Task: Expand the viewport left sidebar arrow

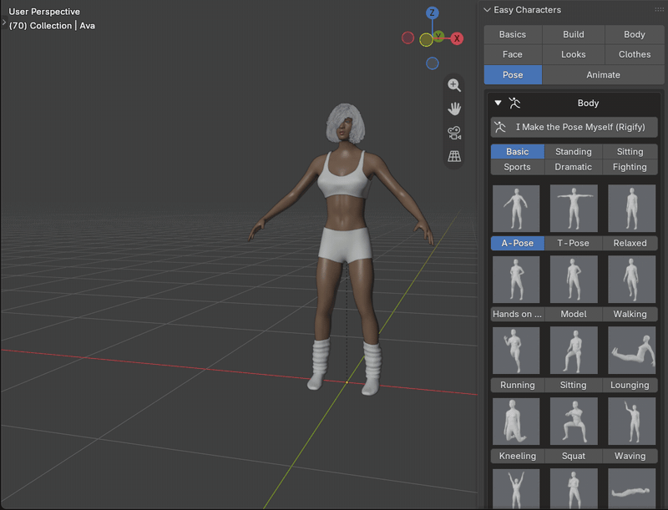Action: click(x=4, y=23)
